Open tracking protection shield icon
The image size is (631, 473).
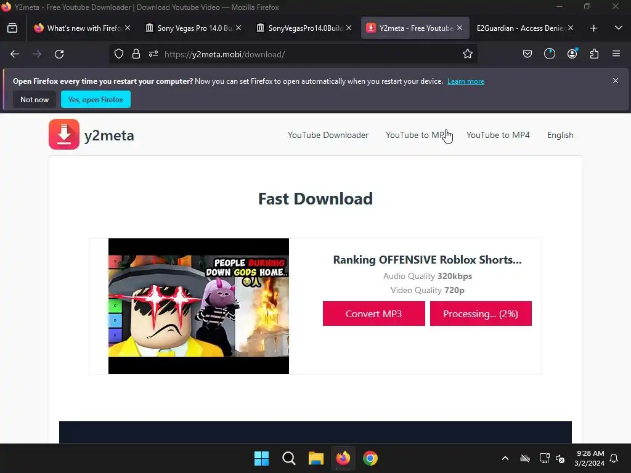119,54
